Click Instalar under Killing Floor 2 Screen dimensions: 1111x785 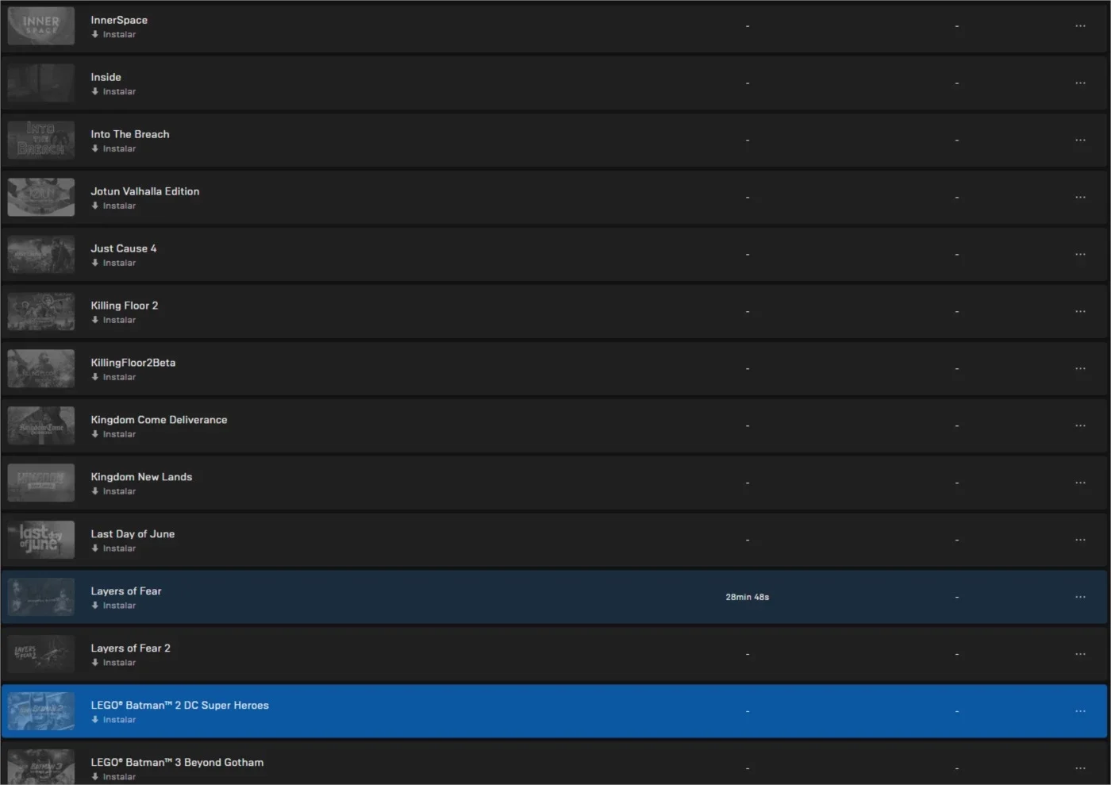pyautogui.click(x=113, y=321)
